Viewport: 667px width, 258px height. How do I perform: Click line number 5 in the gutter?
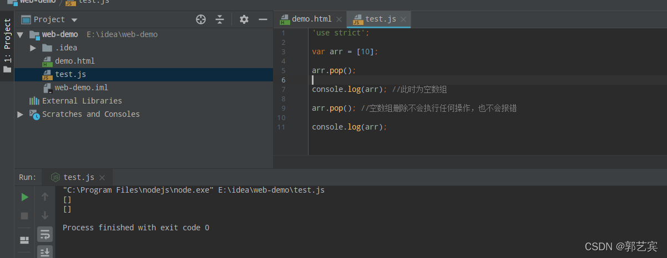point(283,70)
